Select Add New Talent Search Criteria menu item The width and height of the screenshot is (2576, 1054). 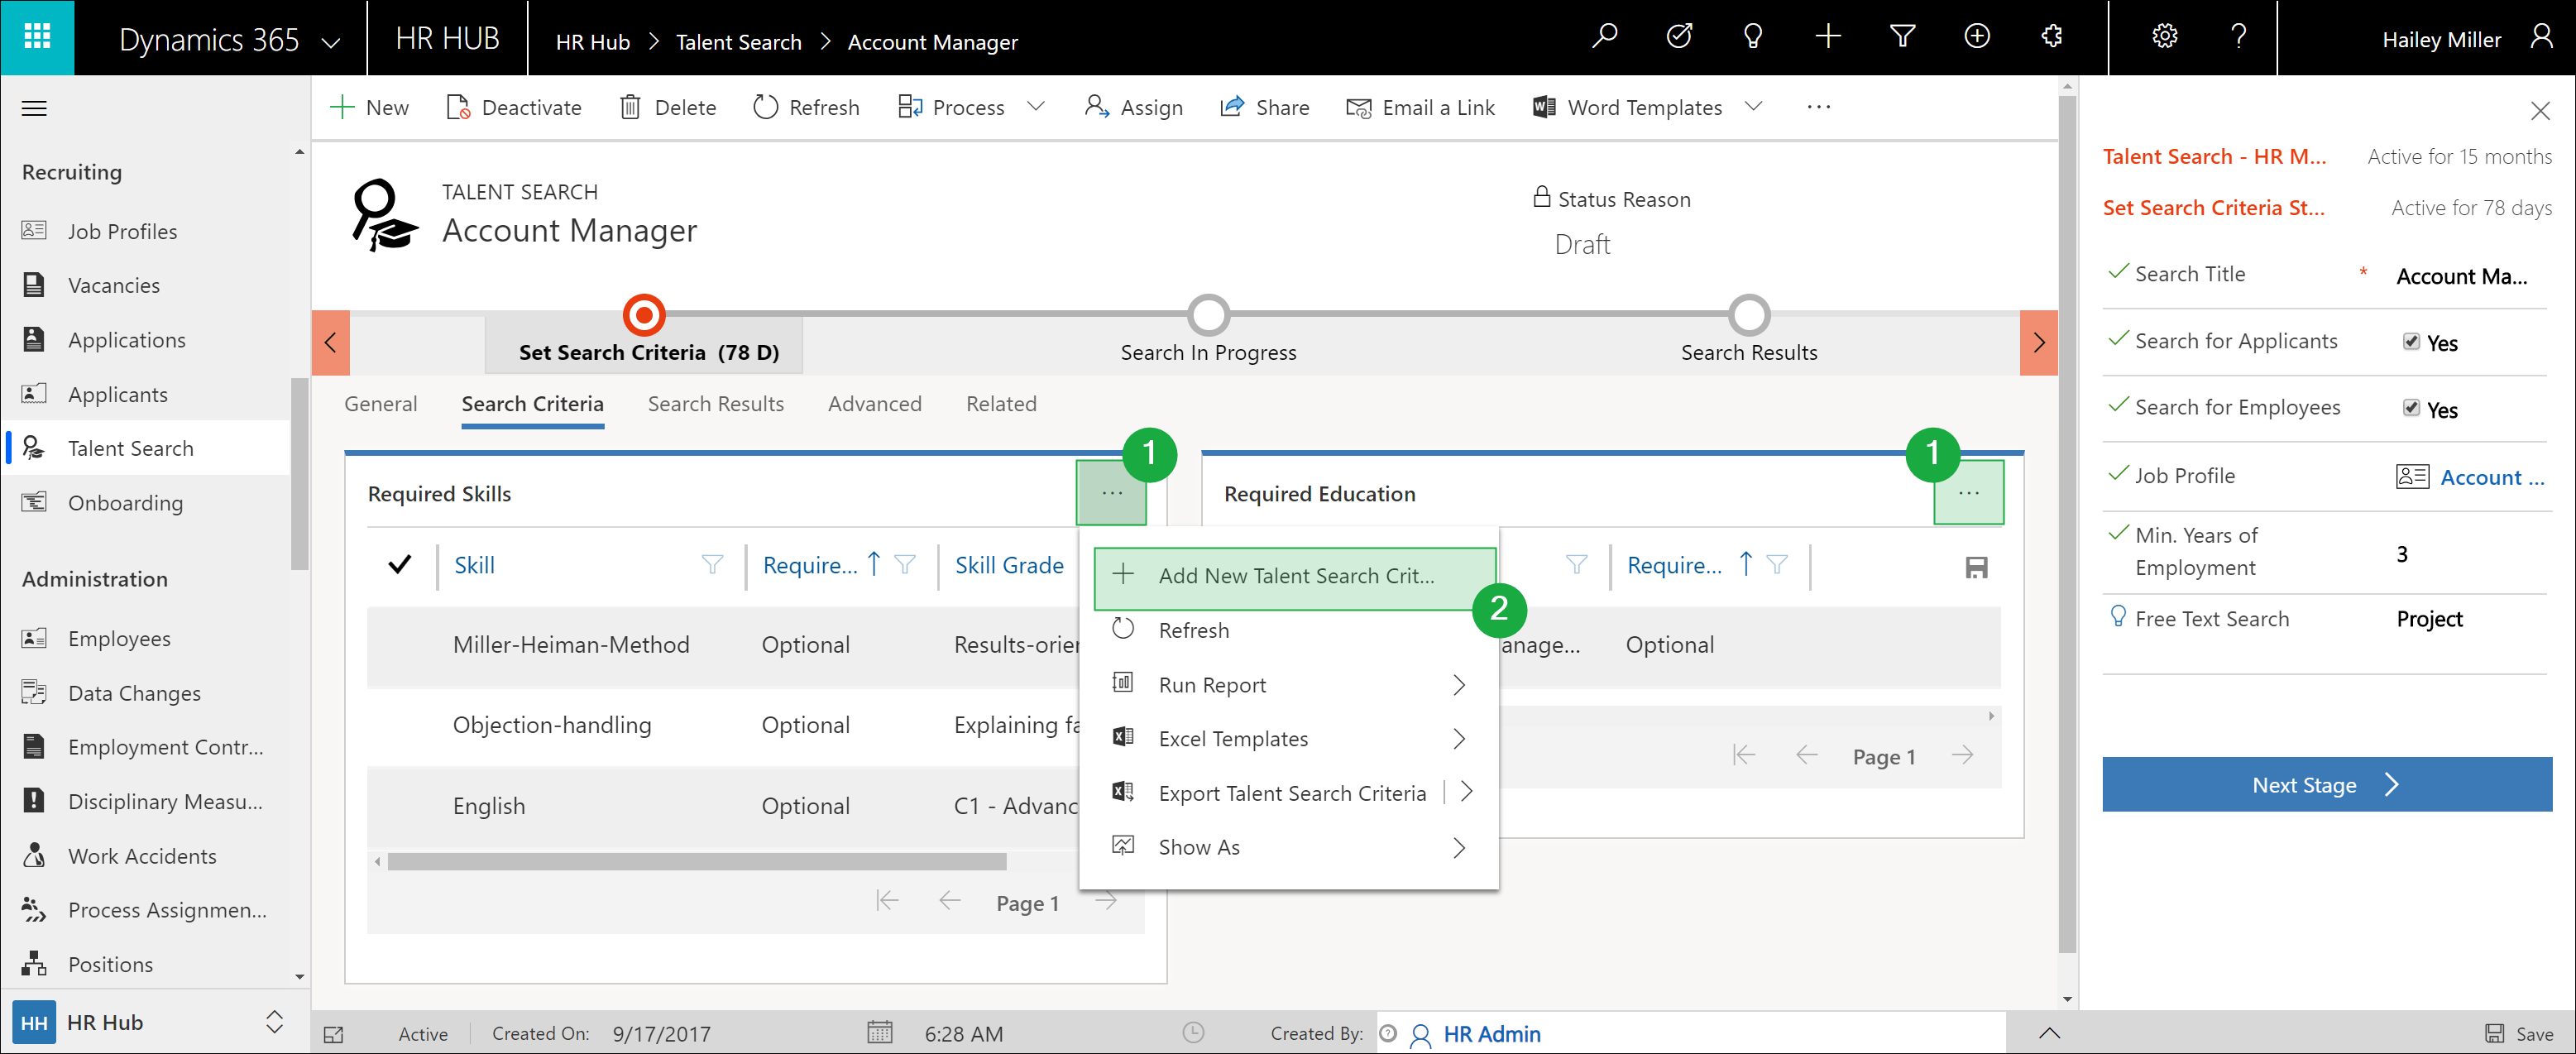tap(1294, 577)
